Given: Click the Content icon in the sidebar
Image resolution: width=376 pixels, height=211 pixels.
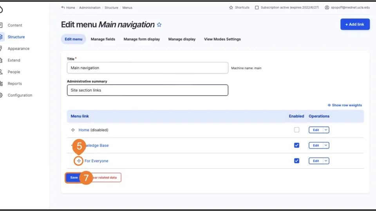Looking at the screenshot, I should coord(1,25).
